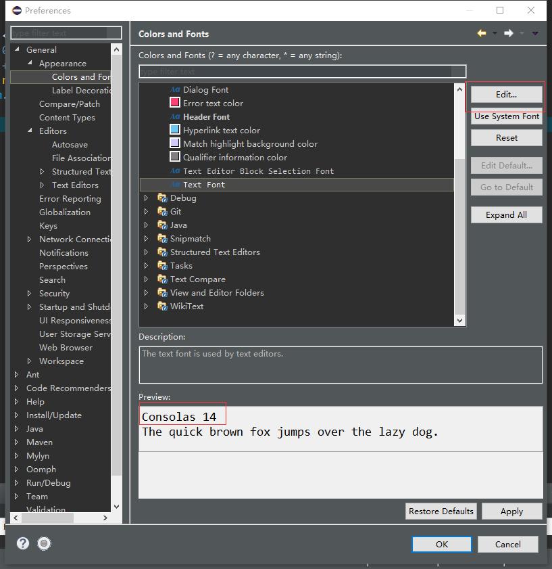Click View and Editor Folders icon

[162, 292]
